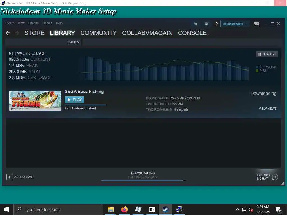Click the DISK legend color swatch
The height and width of the screenshot is (215, 287).
pyautogui.click(x=257, y=71)
